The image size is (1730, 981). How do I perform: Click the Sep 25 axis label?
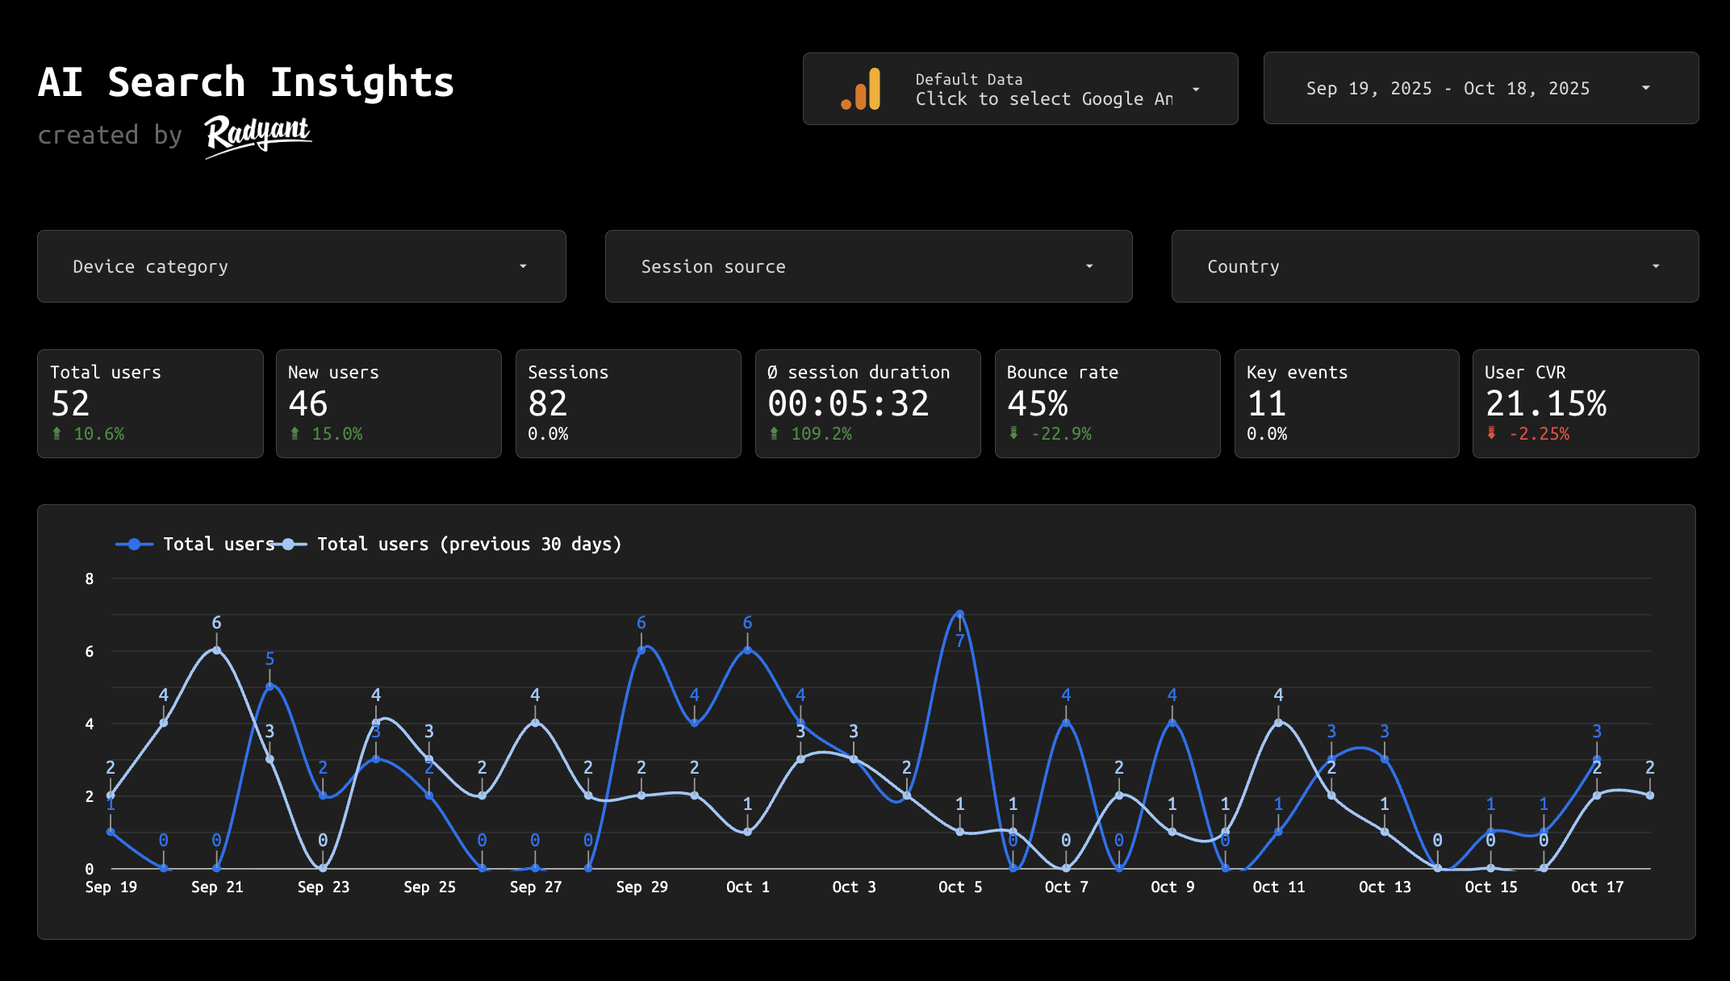click(429, 887)
